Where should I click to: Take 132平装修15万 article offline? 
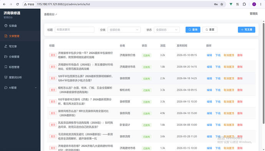[218, 101]
